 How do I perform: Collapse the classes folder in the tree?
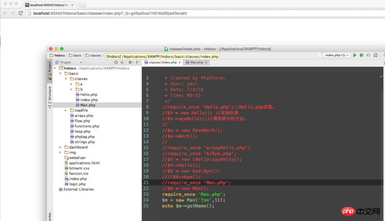click(66, 78)
